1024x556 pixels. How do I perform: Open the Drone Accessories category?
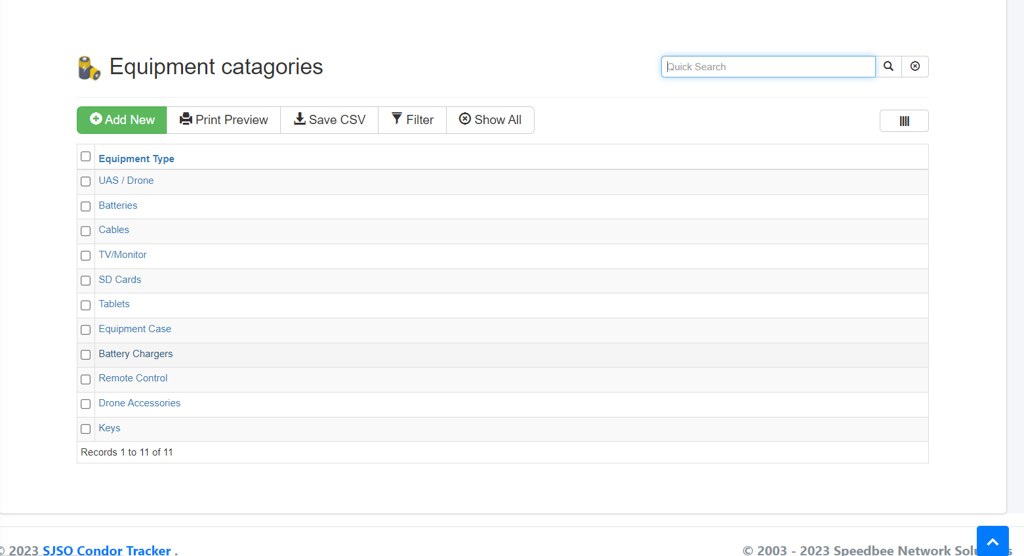[x=140, y=403]
